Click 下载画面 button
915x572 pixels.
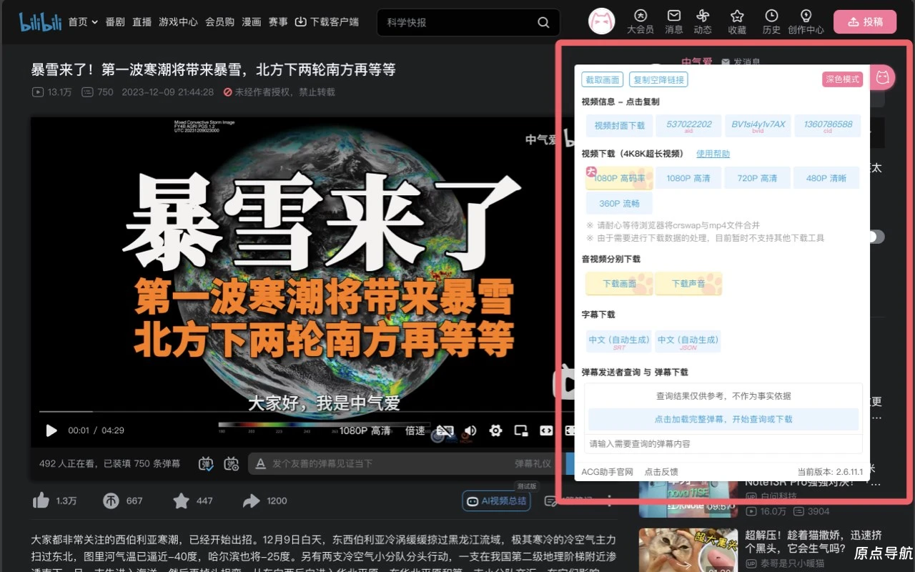tap(619, 284)
